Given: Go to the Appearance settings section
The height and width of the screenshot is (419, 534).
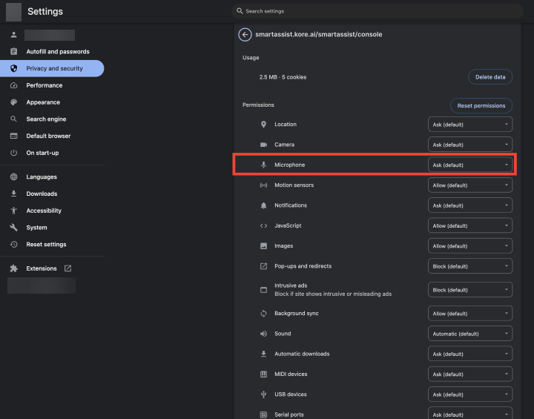Looking at the screenshot, I should pyautogui.click(x=43, y=102).
